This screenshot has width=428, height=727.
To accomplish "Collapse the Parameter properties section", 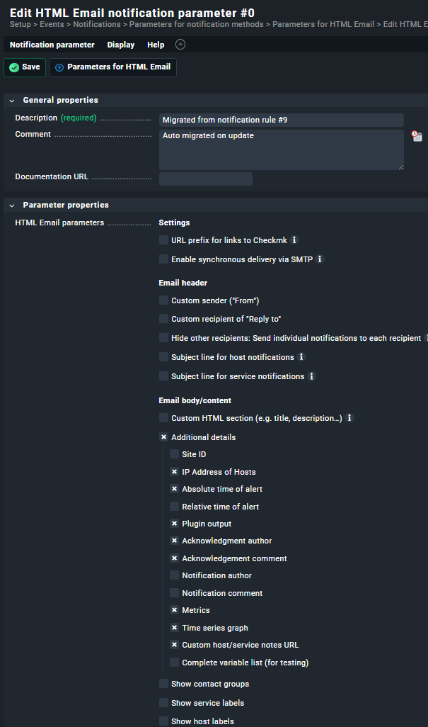I will click(x=12, y=205).
